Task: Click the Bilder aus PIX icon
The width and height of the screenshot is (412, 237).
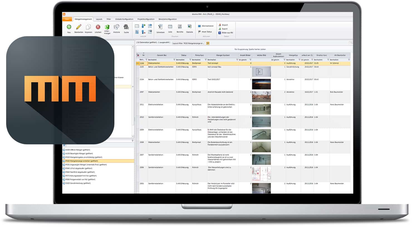Action: point(220,33)
